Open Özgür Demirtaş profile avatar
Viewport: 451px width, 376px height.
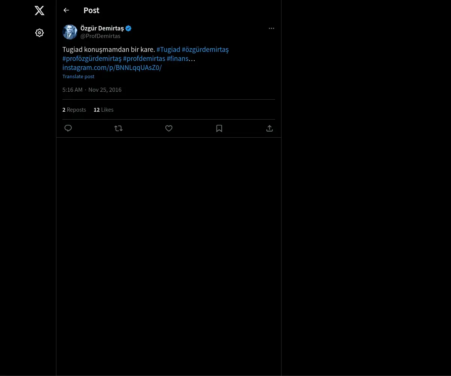[x=70, y=32]
